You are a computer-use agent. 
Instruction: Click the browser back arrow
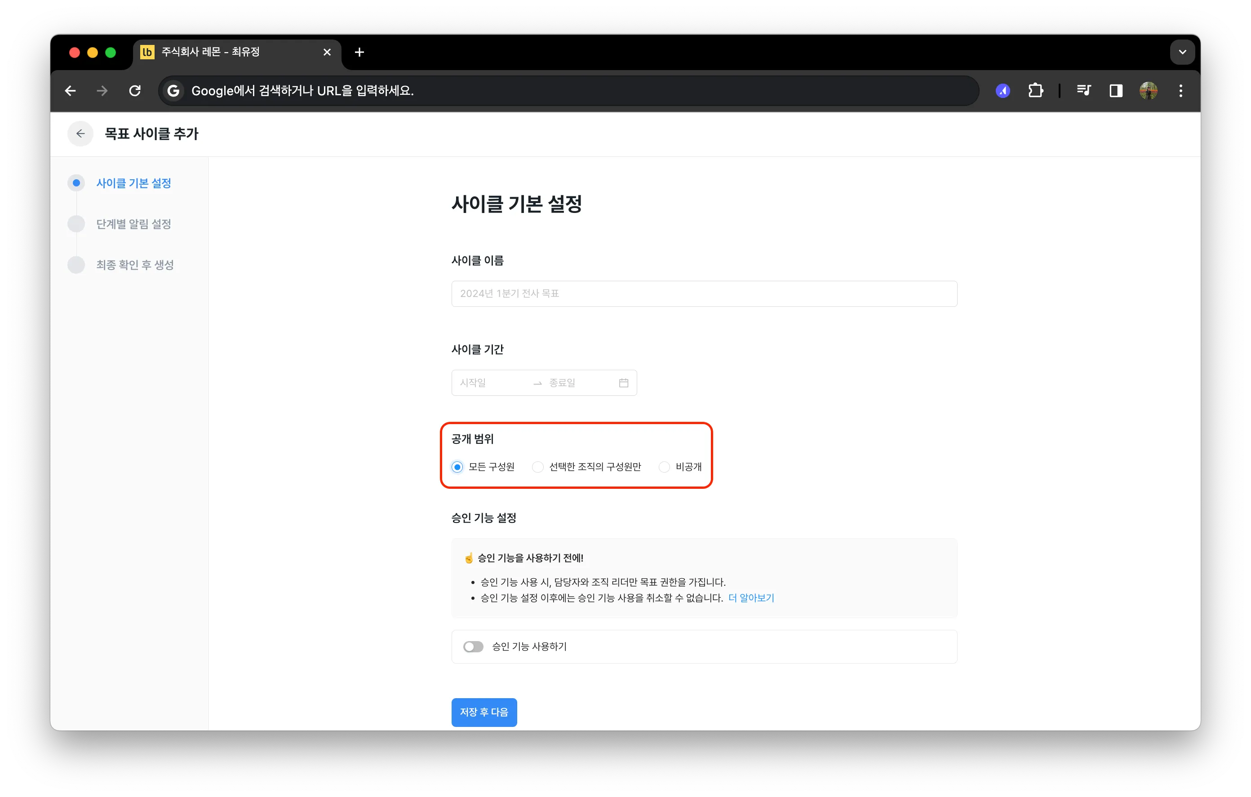coord(70,91)
